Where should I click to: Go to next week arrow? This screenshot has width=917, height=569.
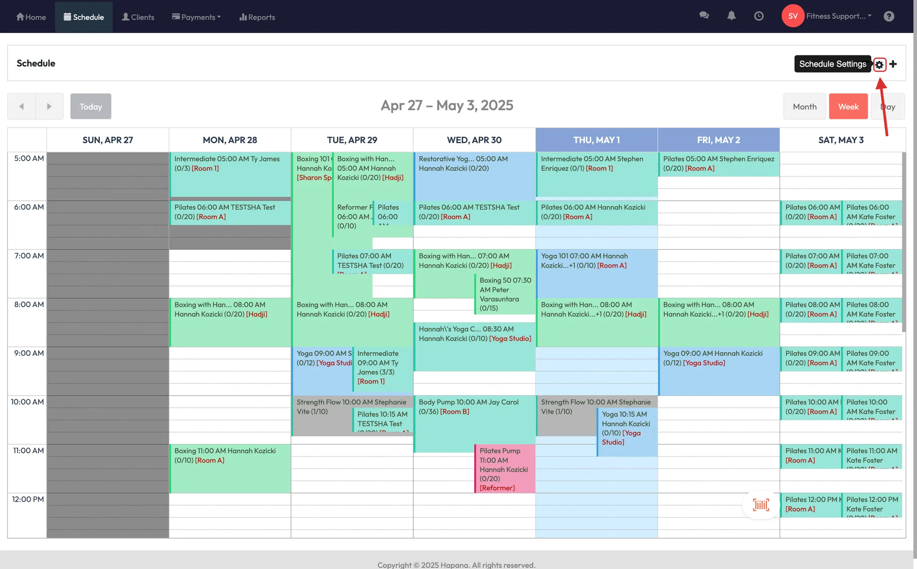coord(49,106)
